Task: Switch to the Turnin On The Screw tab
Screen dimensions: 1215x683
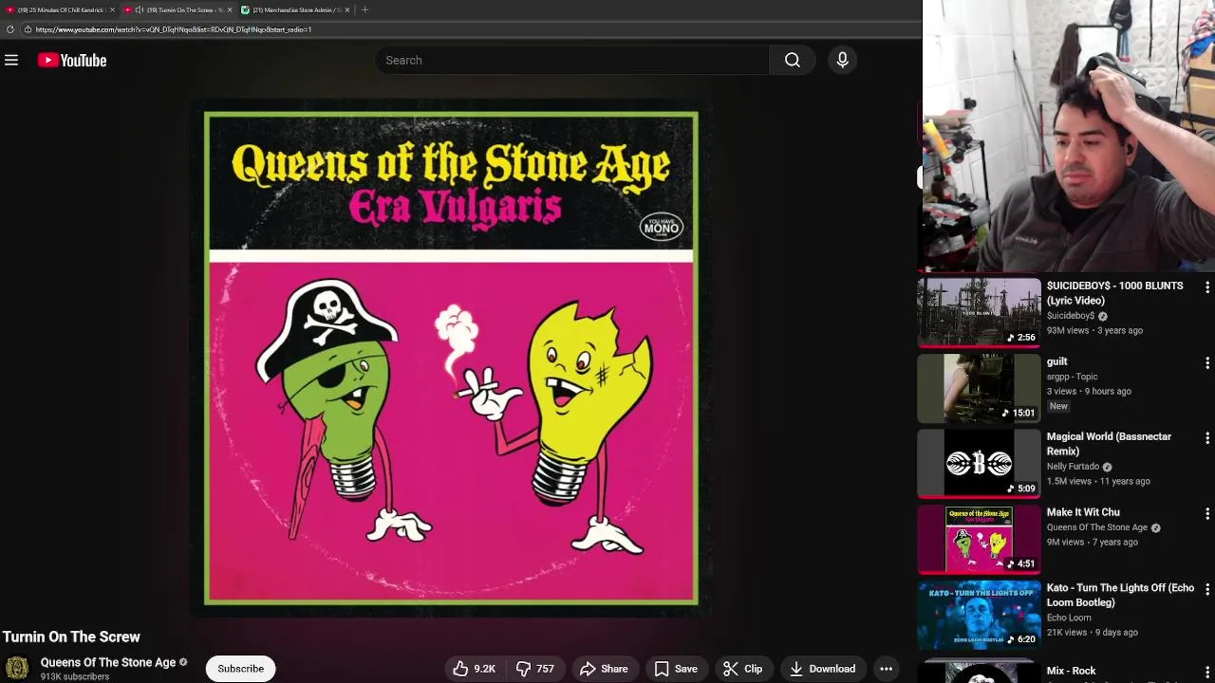Action: click(x=180, y=9)
